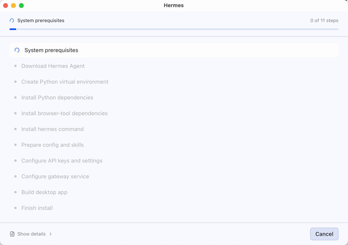The width and height of the screenshot is (348, 245).
Task: Click the spinner beside System prerequisites row
Action: (17, 50)
